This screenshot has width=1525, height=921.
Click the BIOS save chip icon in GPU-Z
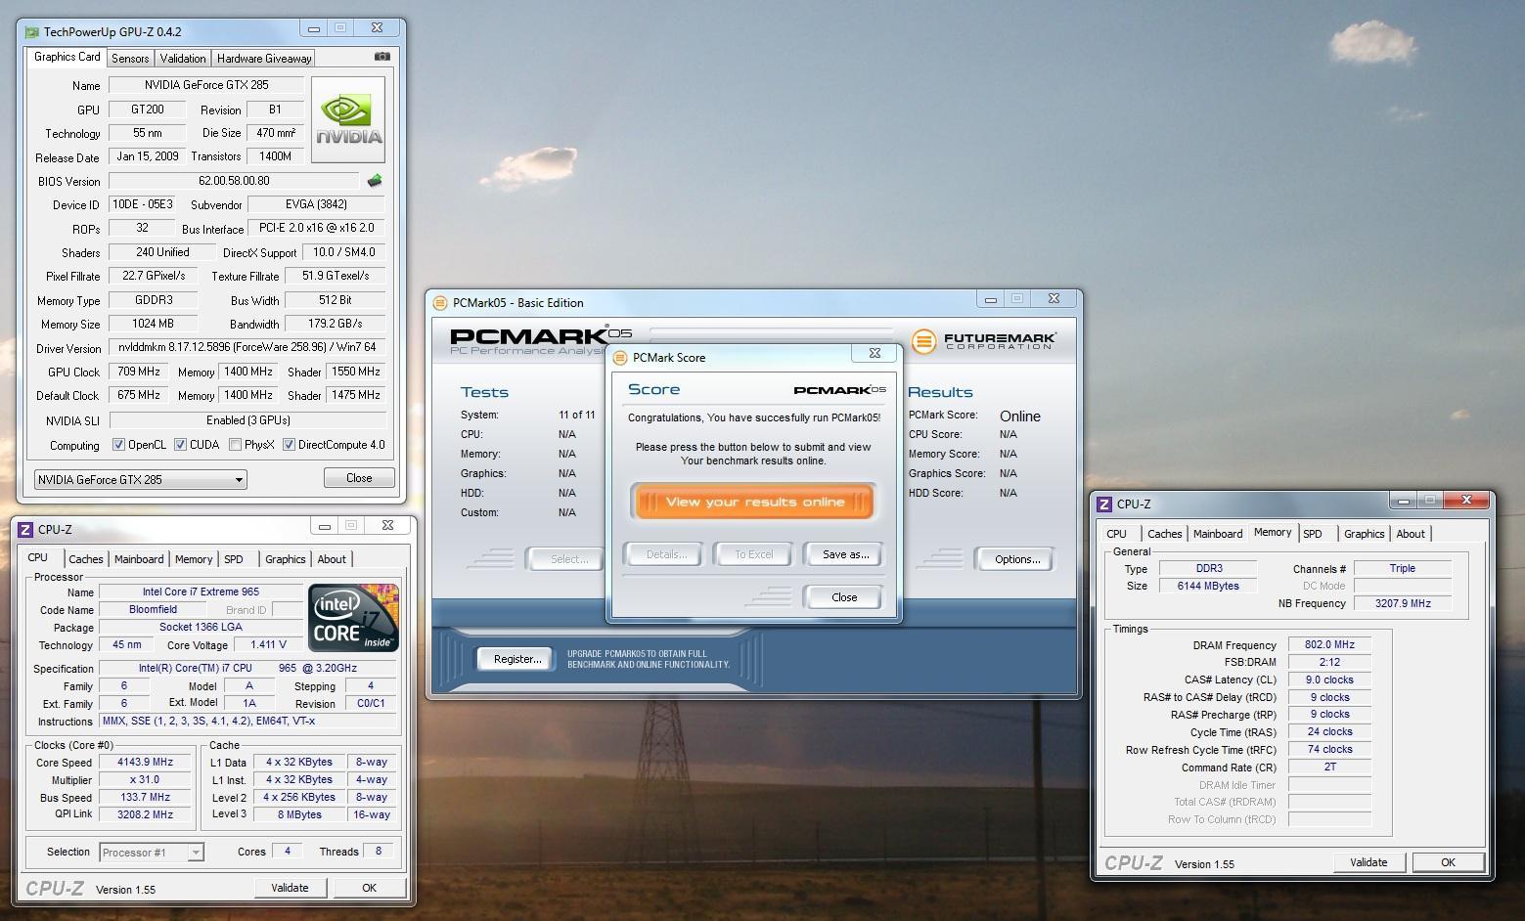[374, 181]
